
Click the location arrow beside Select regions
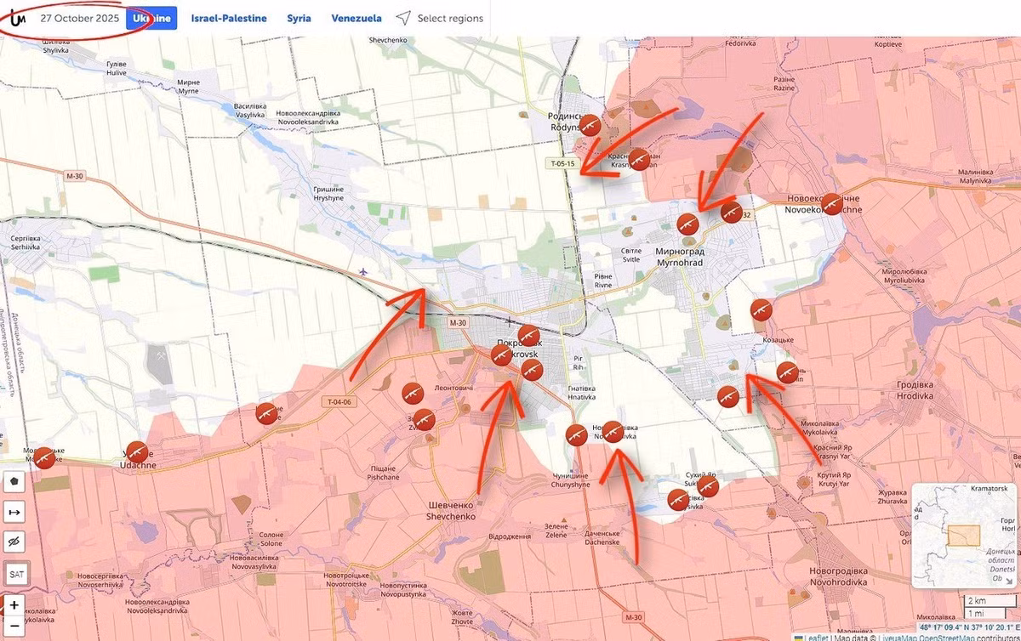click(x=402, y=18)
